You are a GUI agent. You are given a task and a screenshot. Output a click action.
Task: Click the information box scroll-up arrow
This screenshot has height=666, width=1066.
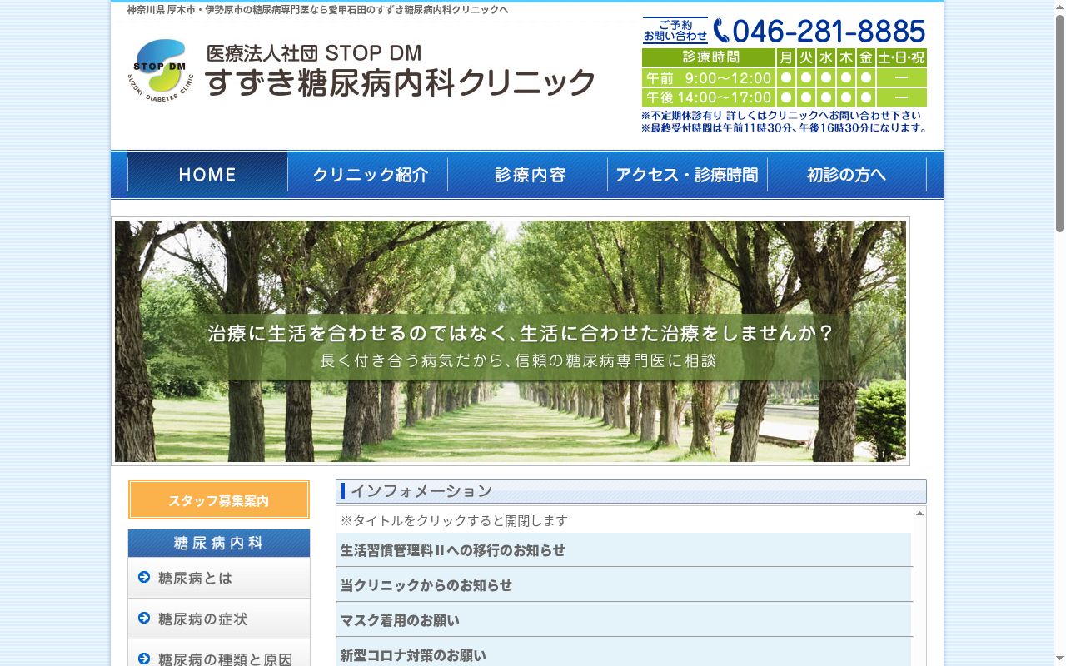(x=919, y=514)
